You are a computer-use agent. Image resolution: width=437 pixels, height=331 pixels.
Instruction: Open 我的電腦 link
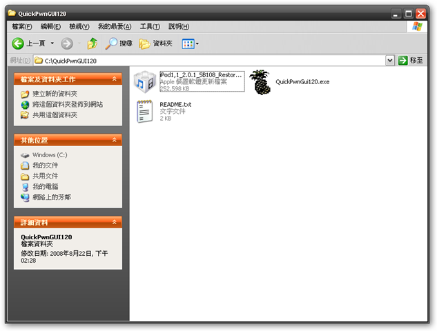coord(45,186)
